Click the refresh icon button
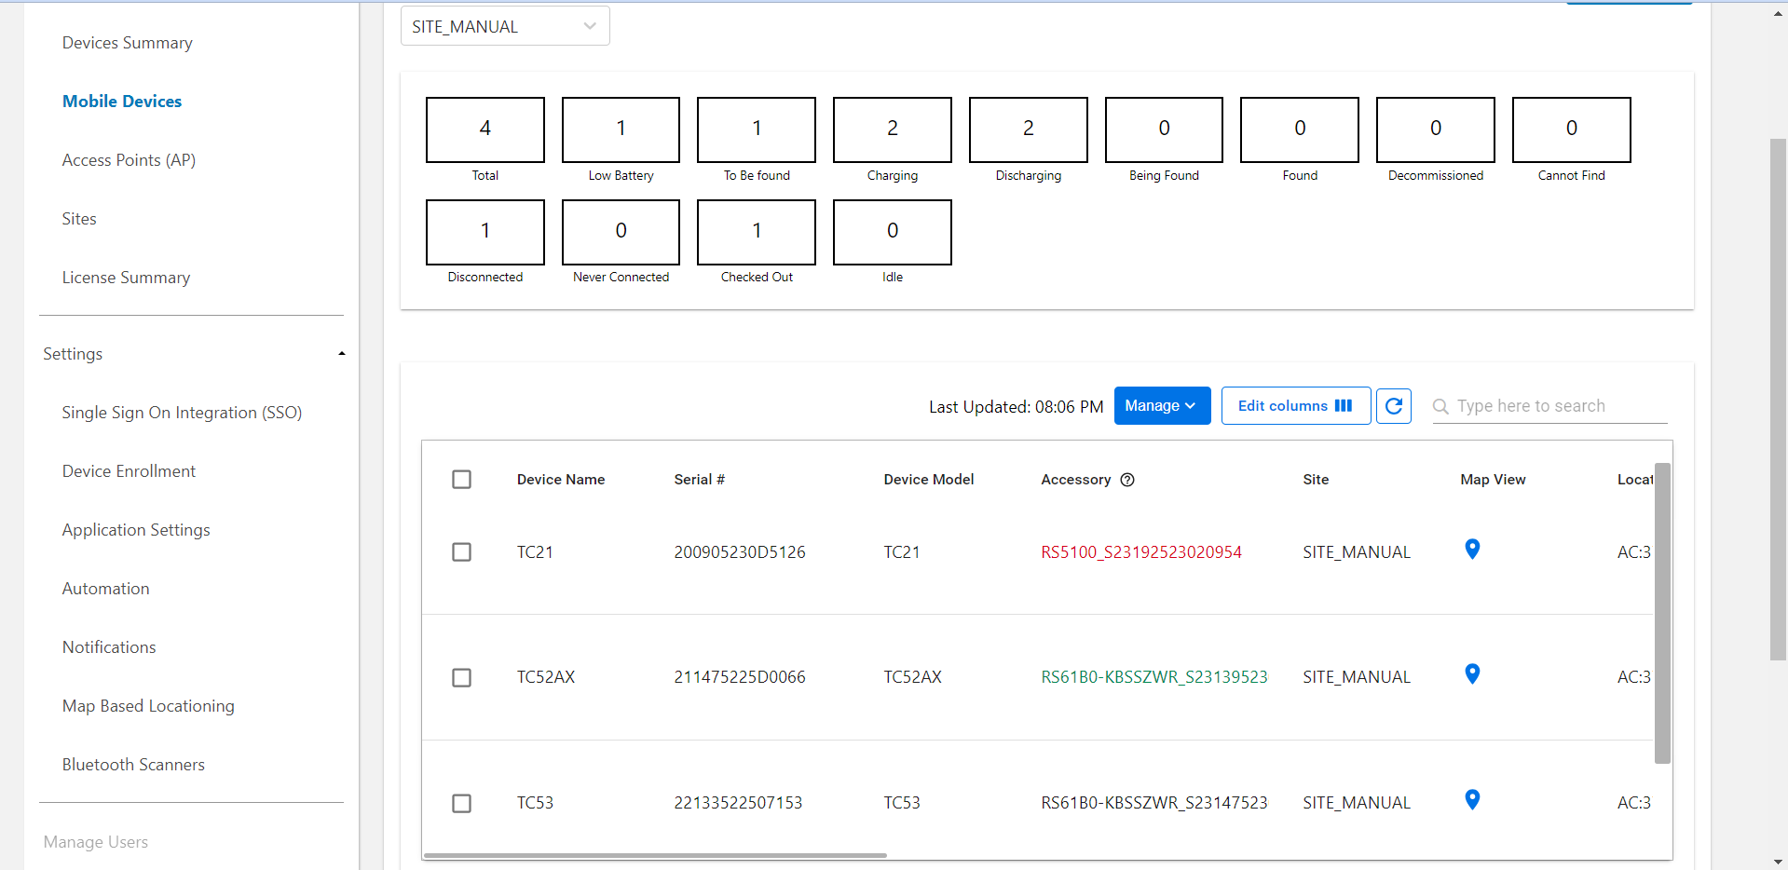The image size is (1788, 870). click(1394, 406)
